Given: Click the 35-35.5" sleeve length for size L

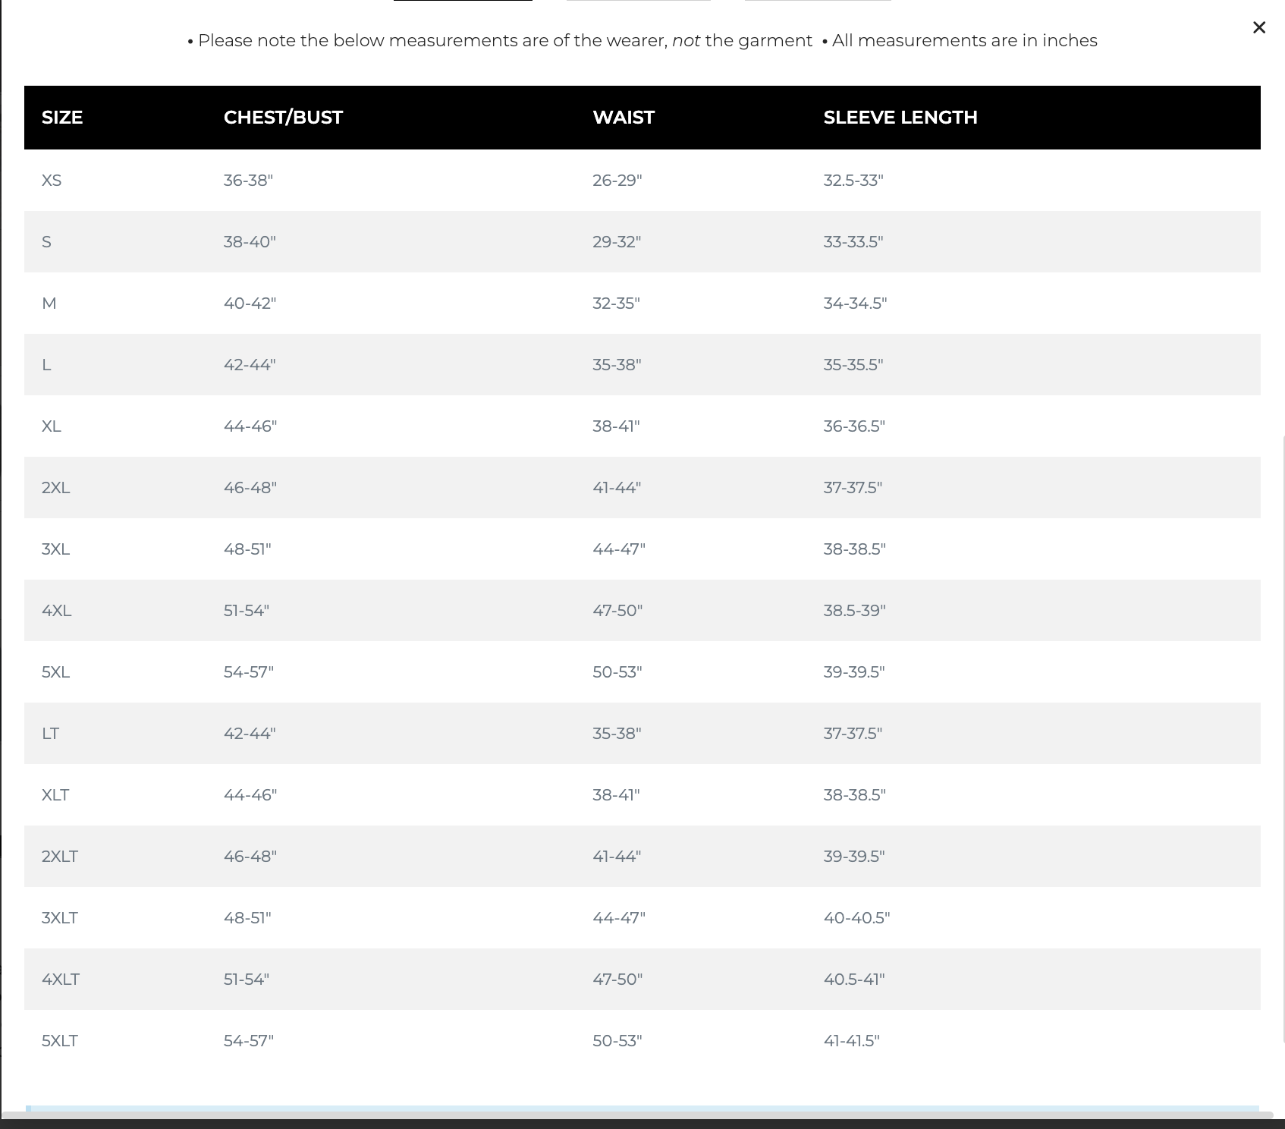Looking at the screenshot, I should (x=853, y=365).
